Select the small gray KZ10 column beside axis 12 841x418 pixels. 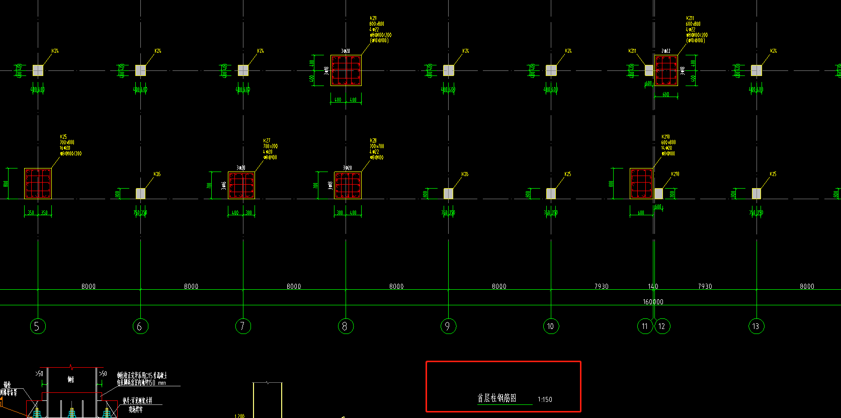pyautogui.click(x=658, y=194)
